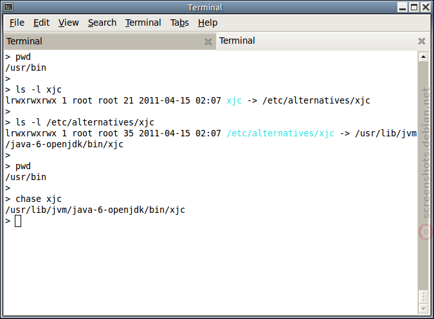Click the cursor at the last prompt
434x319 pixels.
tap(18, 221)
